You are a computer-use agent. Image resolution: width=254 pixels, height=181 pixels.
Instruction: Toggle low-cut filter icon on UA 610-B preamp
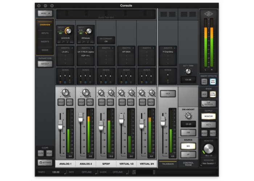point(63,42)
